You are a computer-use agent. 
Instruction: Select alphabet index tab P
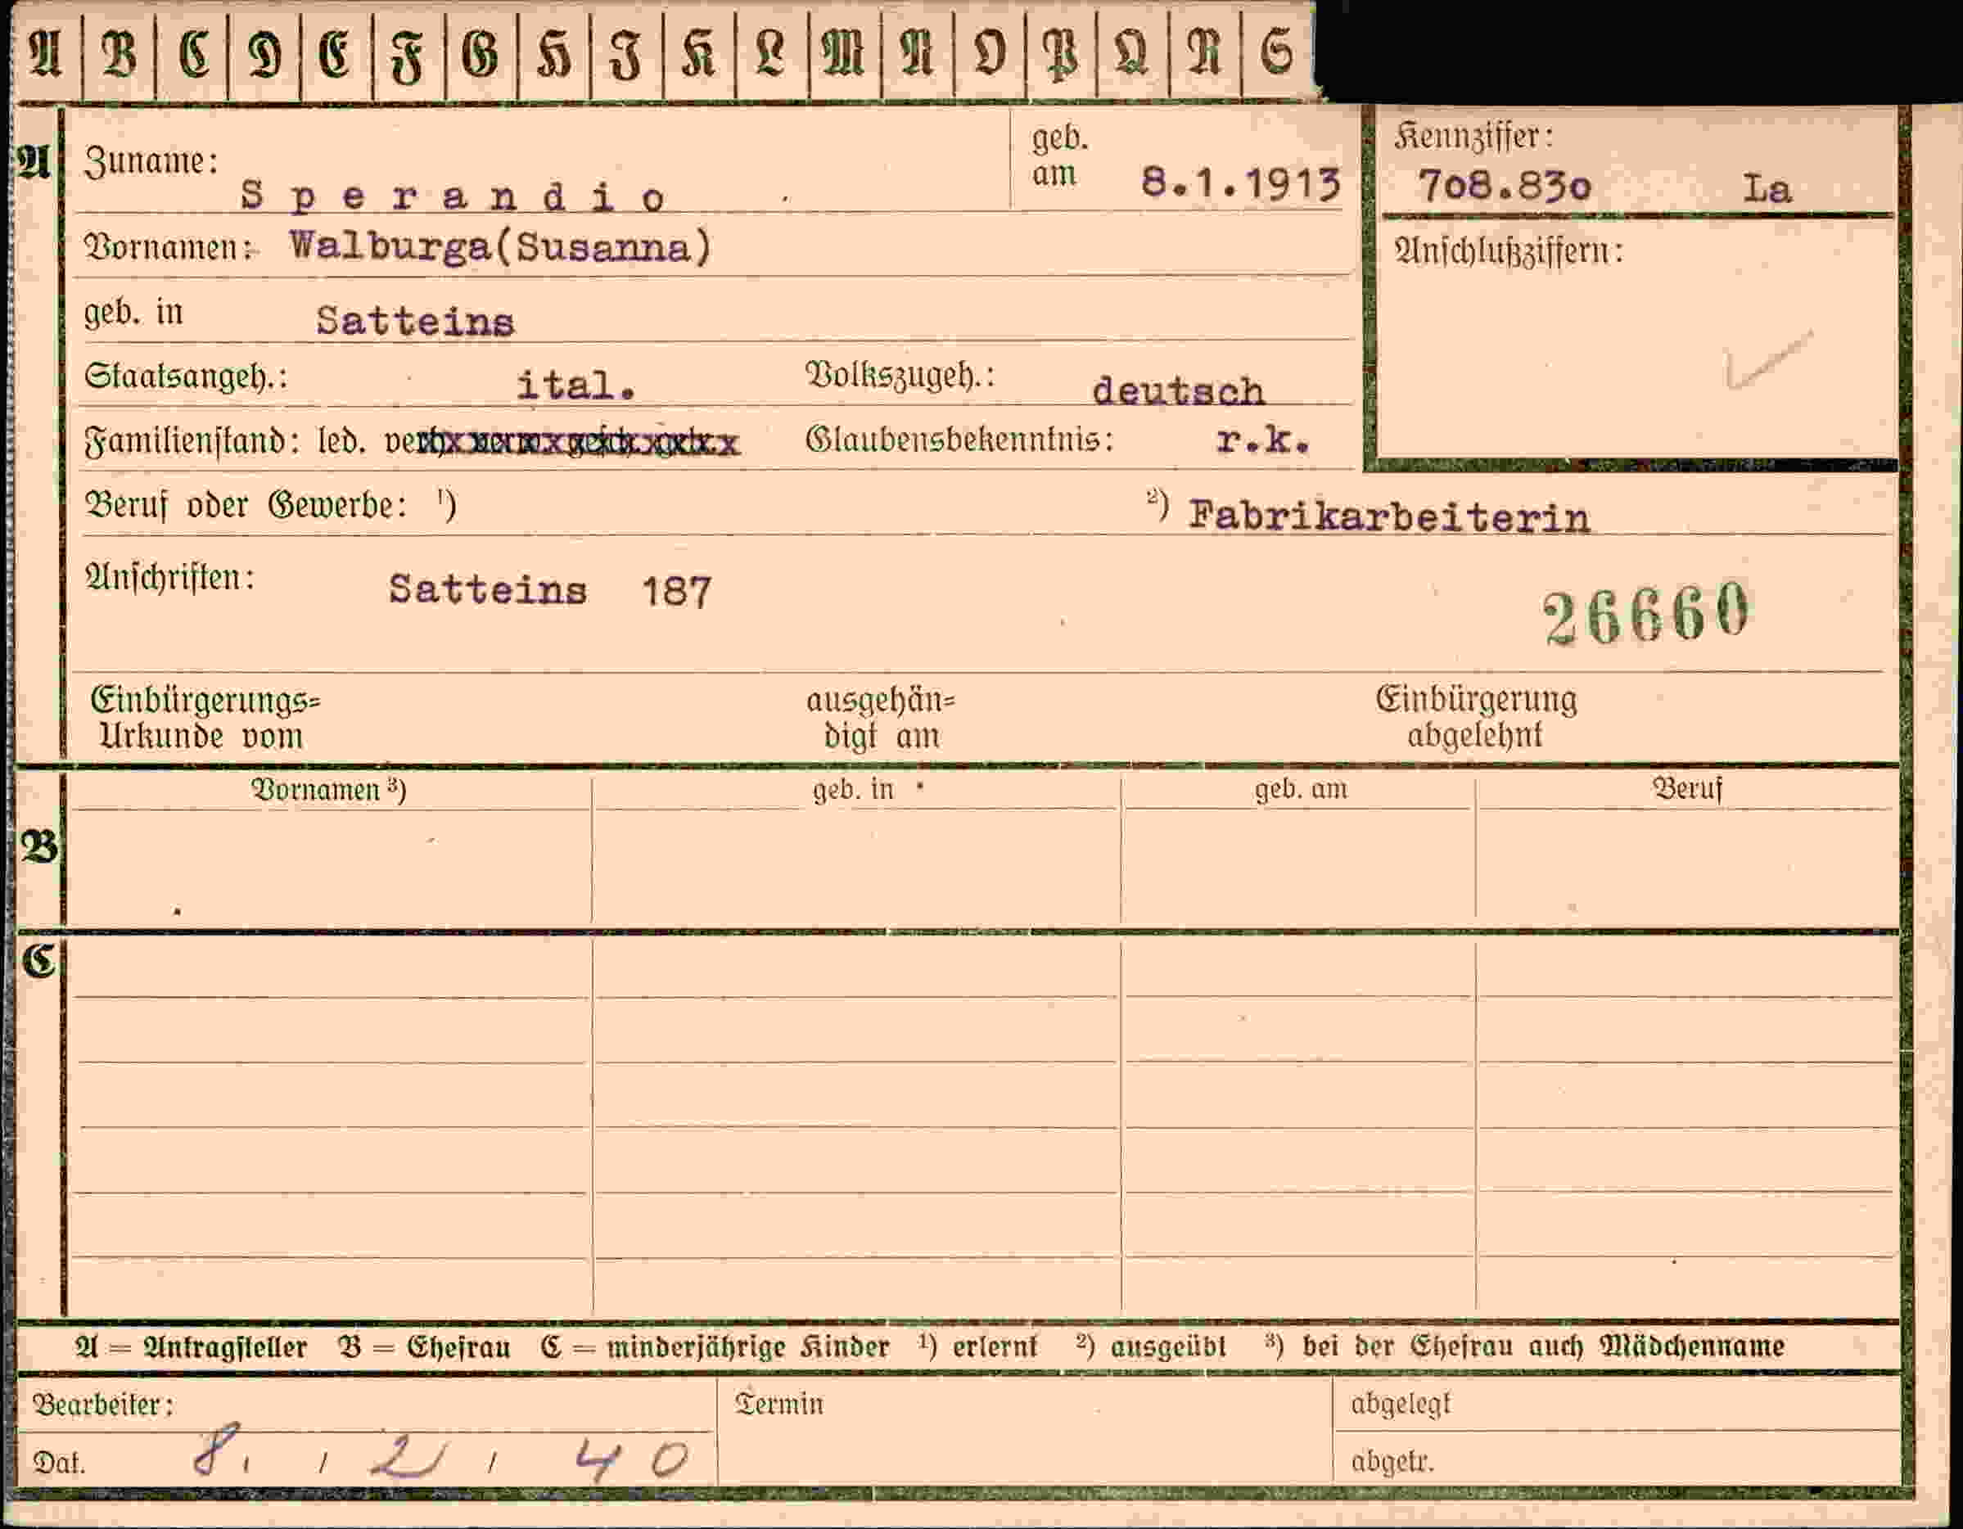(x=1062, y=54)
